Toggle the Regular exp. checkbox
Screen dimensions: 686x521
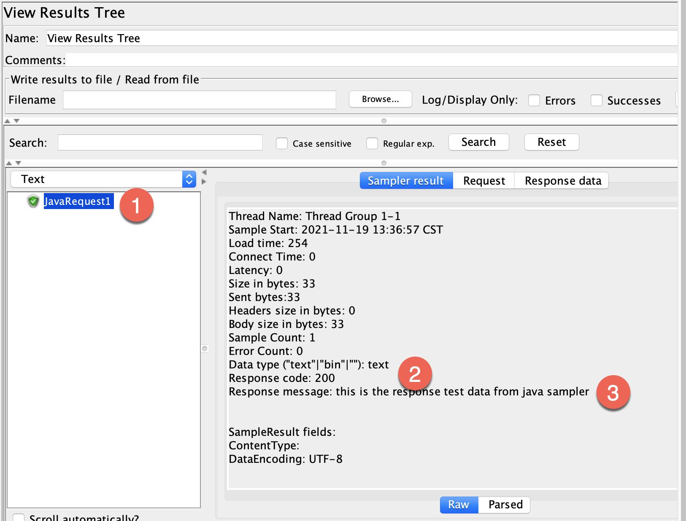point(372,143)
